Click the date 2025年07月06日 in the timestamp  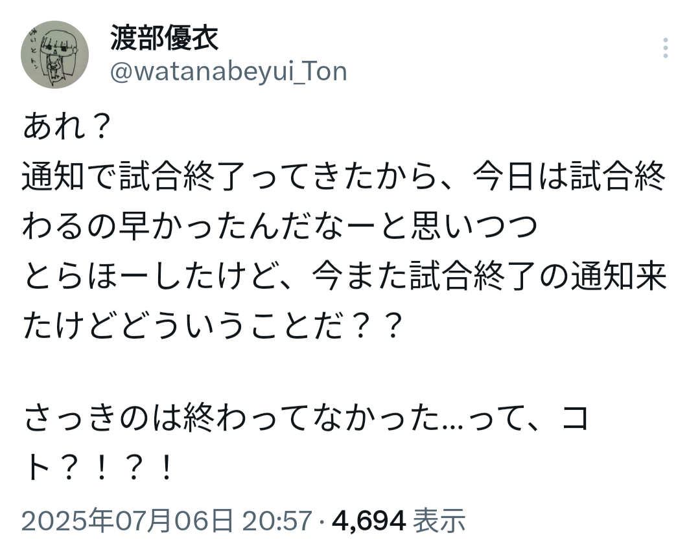pyautogui.click(x=127, y=520)
